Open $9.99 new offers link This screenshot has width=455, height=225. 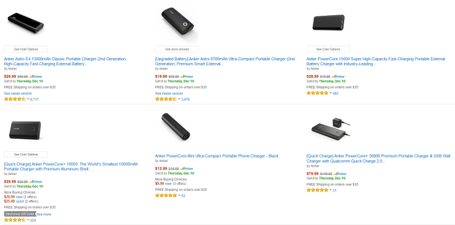pos(168,184)
